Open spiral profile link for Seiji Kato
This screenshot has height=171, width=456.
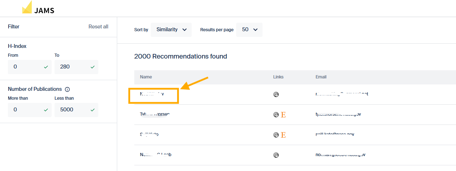click(276, 135)
